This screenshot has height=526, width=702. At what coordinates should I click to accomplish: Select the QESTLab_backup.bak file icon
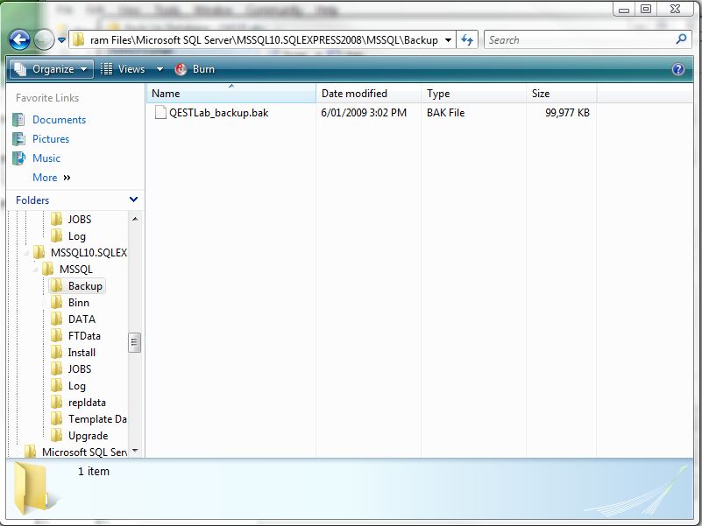click(160, 113)
